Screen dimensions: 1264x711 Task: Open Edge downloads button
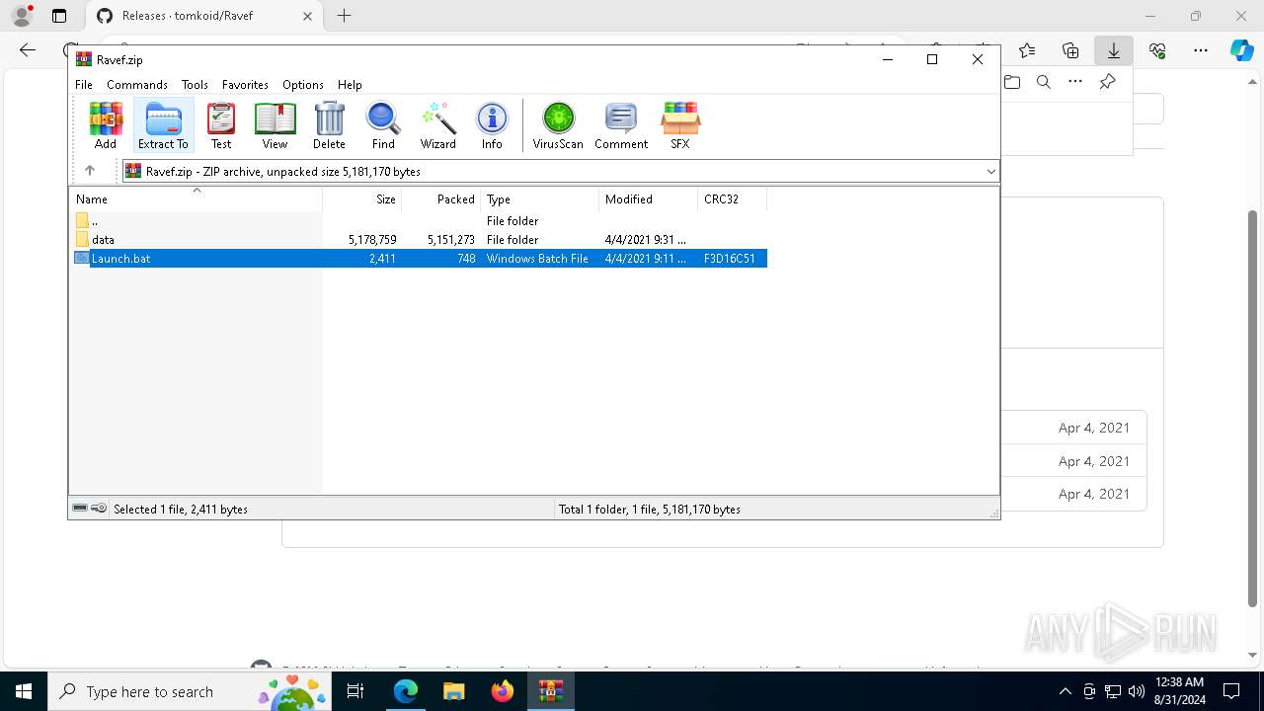[1114, 50]
